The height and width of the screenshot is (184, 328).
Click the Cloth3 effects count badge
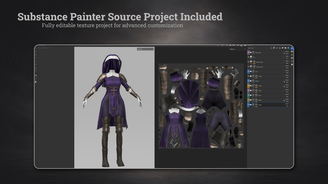pyautogui.click(x=284, y=81)
